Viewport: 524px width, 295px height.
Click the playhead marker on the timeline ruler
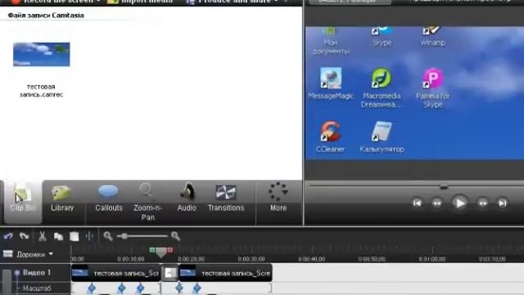[161, 252]
